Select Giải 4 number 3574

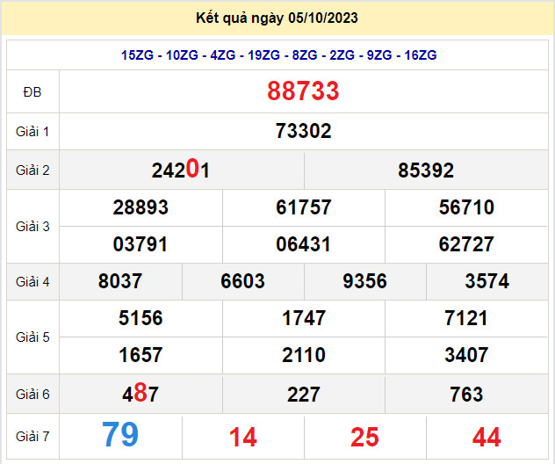[x=487, y=281]
